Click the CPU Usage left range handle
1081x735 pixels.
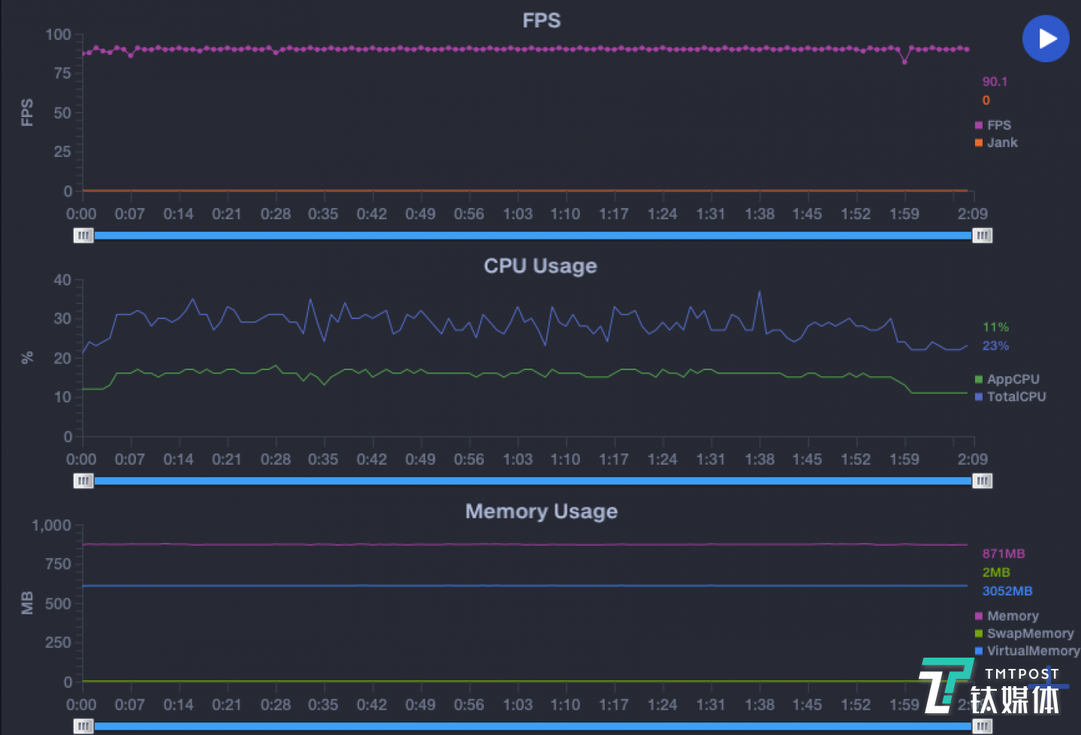[x=83, y=480]
